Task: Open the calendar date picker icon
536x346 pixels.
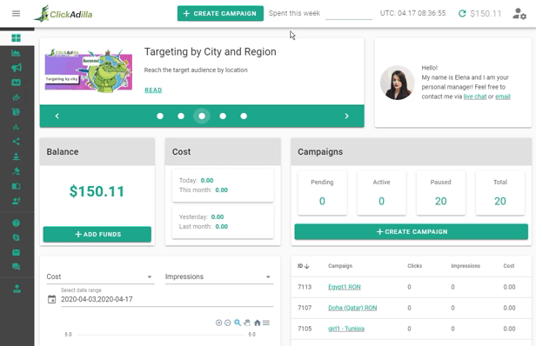Action: click(52, 299)
